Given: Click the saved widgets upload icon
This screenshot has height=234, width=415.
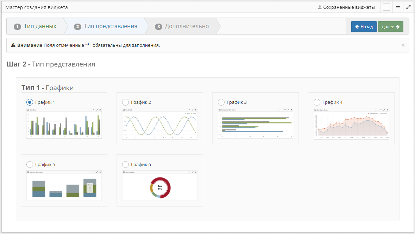Looking at the screenshot, I should click(x=320, y=7).
